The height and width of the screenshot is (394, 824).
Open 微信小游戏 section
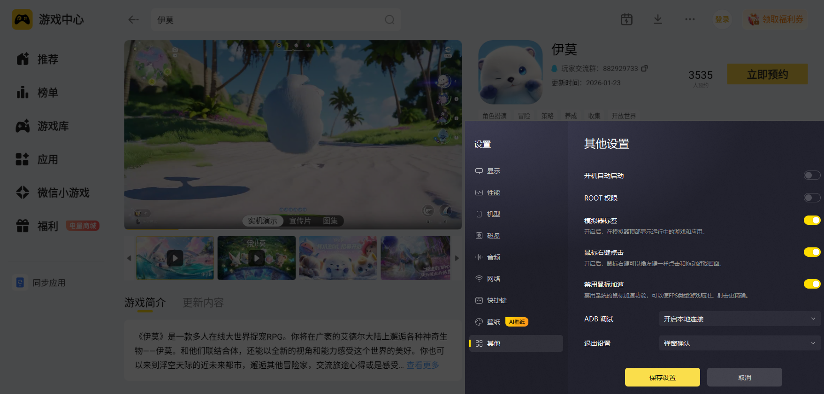click(x=53, y=193)
